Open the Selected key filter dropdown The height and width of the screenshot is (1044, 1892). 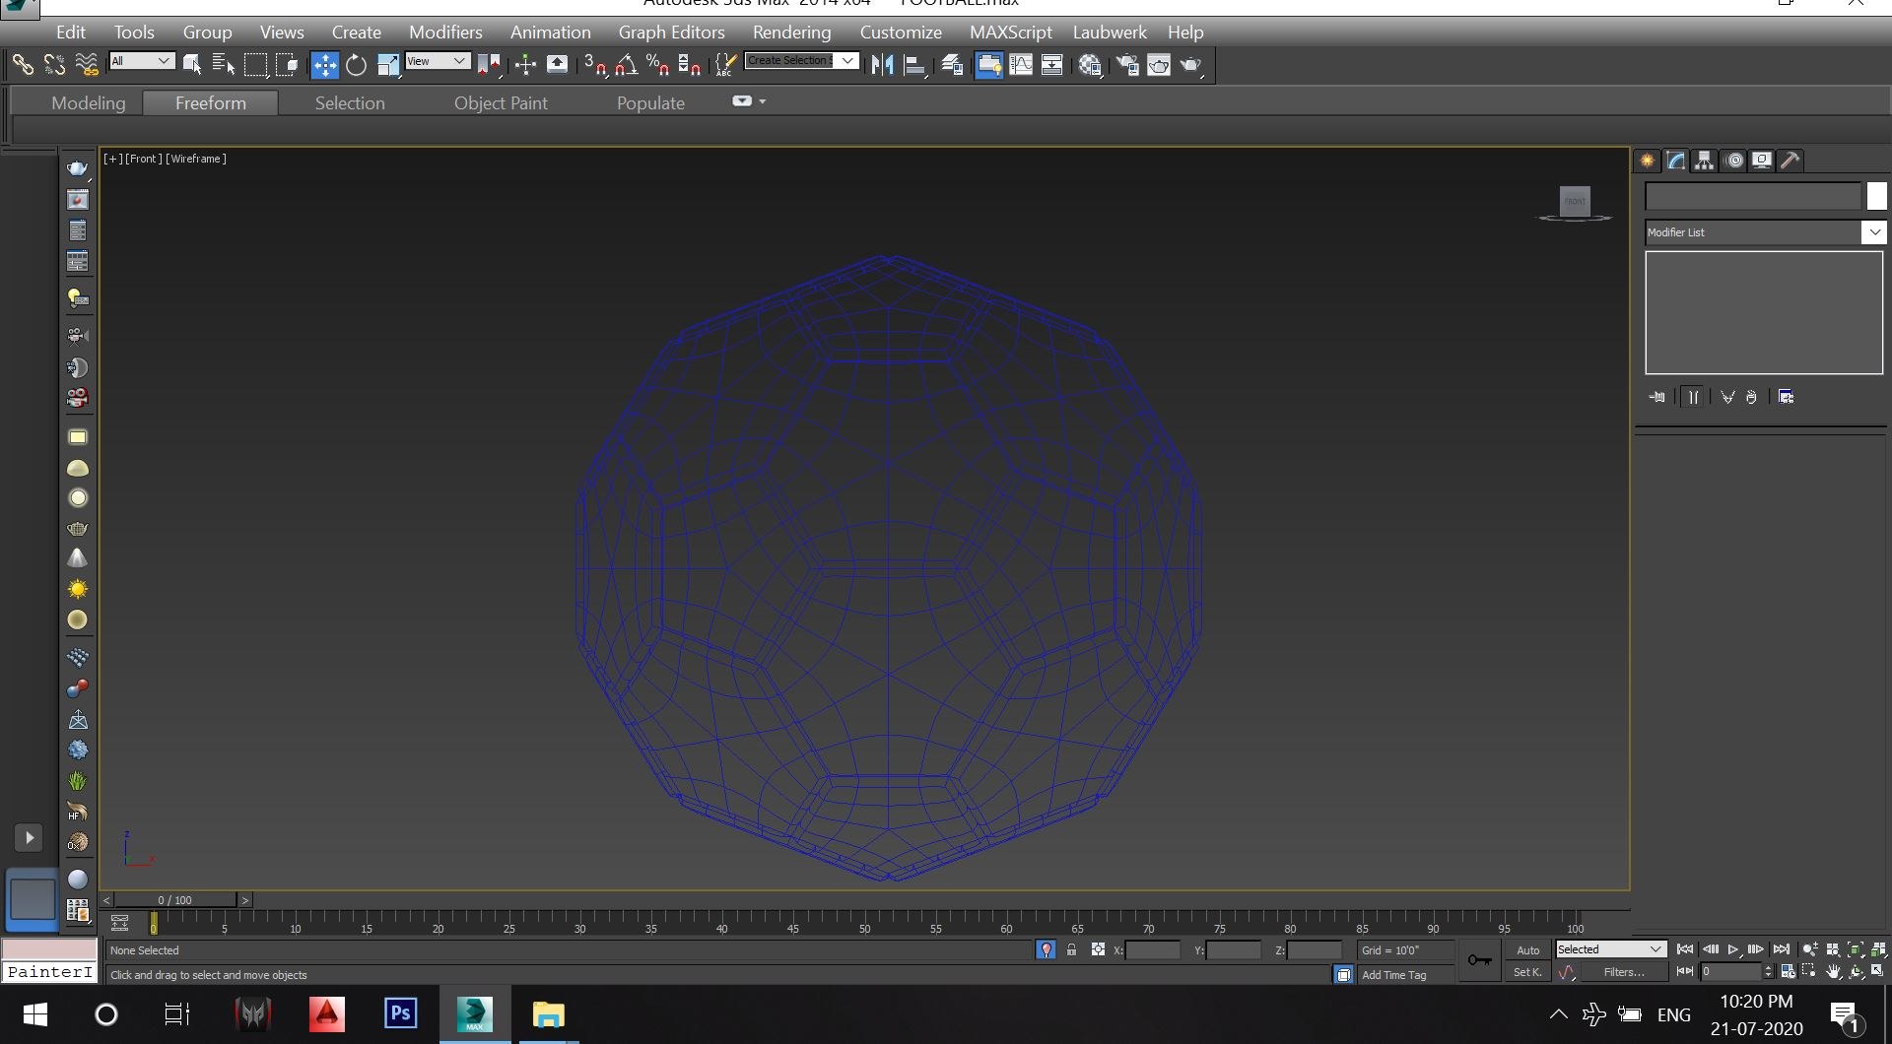click(x=1611, y=949)
